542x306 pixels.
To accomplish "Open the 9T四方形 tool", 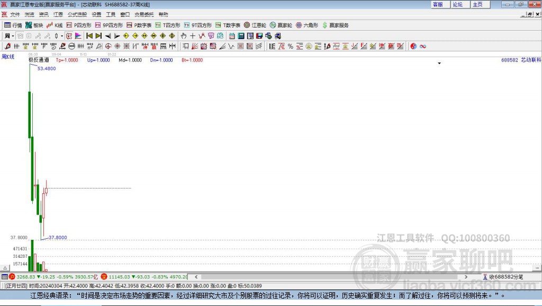I will coord(198,25).
